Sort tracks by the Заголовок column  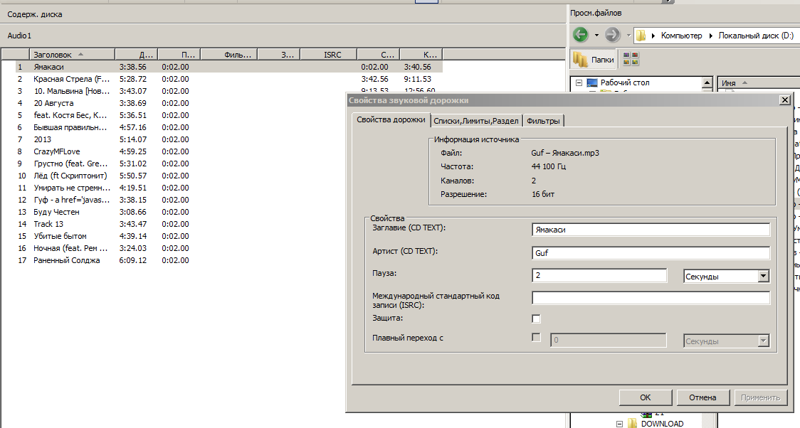coord(72,55)
